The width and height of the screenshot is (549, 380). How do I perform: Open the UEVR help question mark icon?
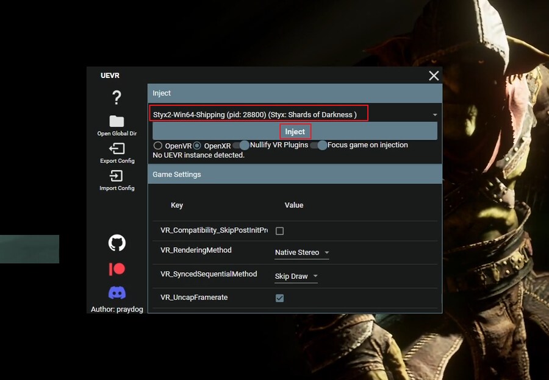(x=117, y=97)
